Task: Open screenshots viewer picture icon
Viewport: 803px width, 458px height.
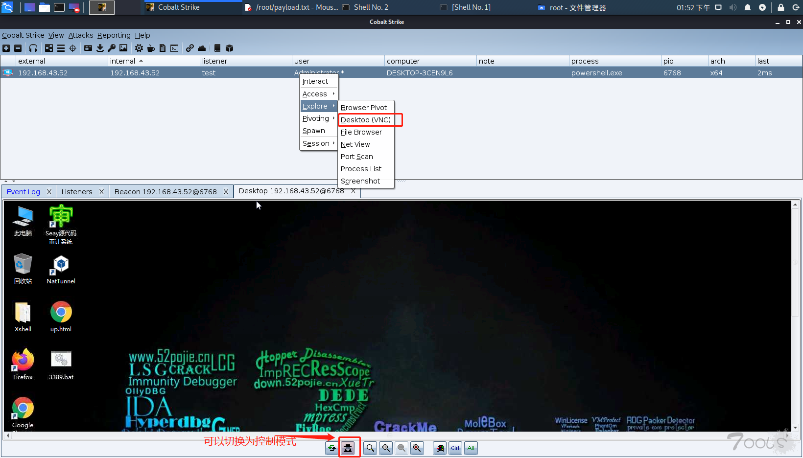Action: point(123,48)
